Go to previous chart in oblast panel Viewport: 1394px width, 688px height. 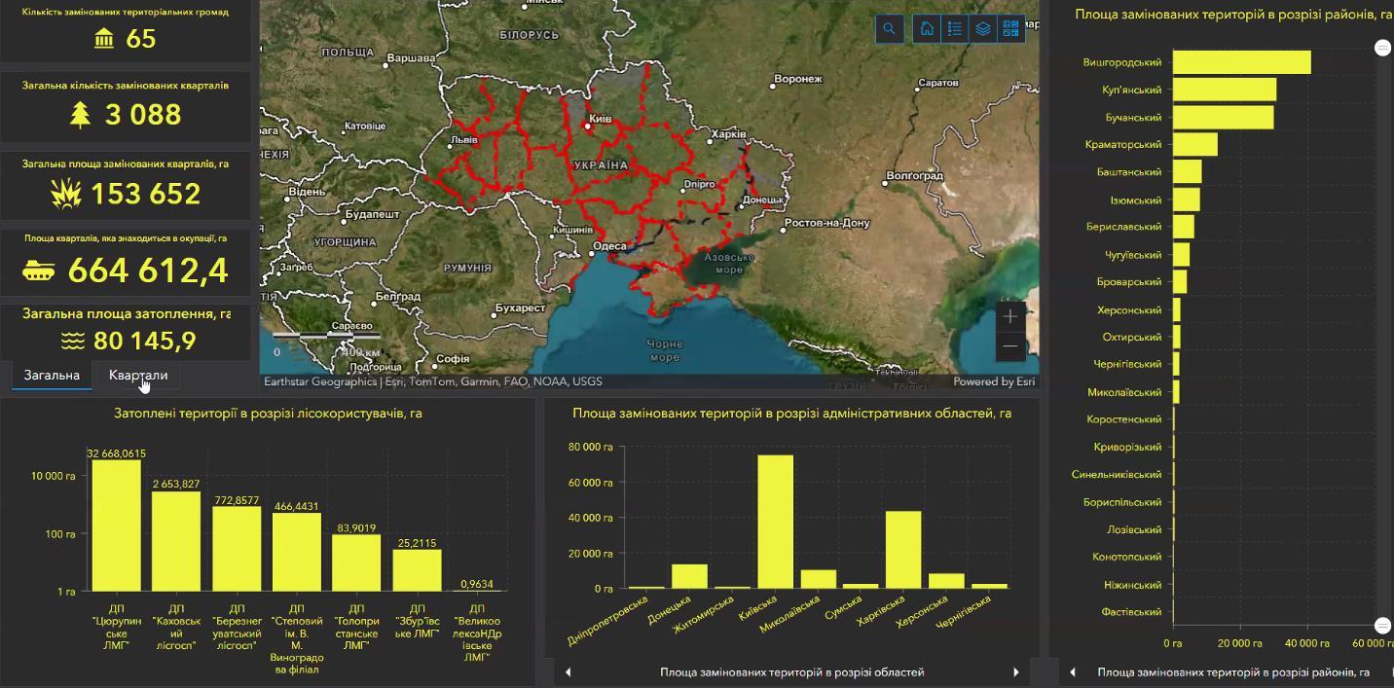[569, 672]
